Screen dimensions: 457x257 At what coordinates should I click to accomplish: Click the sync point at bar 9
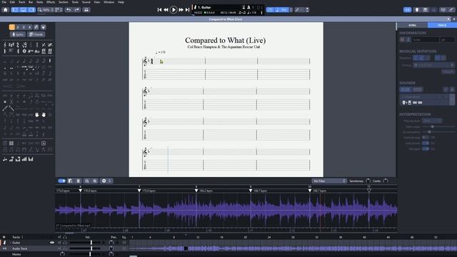251,191
